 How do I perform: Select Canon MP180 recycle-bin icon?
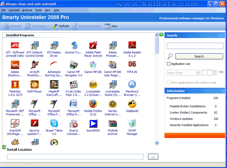pyautogui.click(x=93, y=65)
